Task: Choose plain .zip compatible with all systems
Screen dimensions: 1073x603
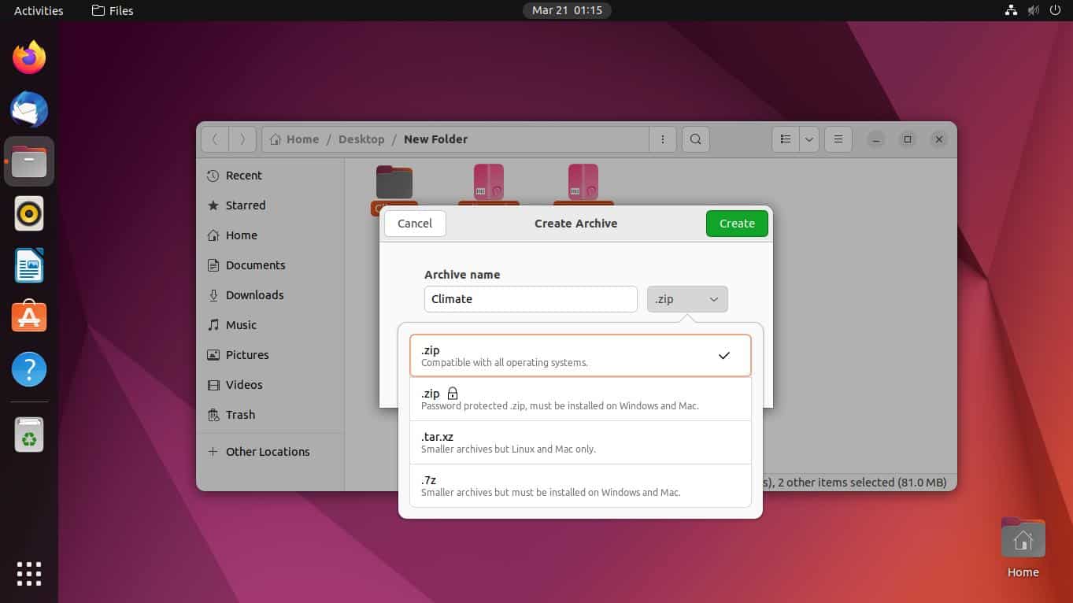Action: (580, 356)
